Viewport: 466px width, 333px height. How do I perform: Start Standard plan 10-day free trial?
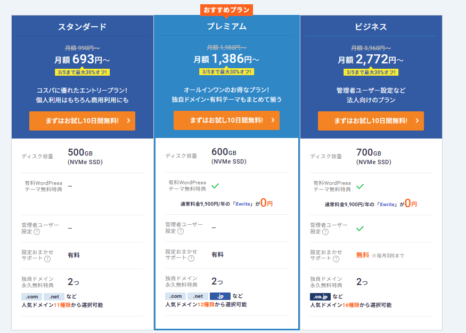tap(82, 121)
